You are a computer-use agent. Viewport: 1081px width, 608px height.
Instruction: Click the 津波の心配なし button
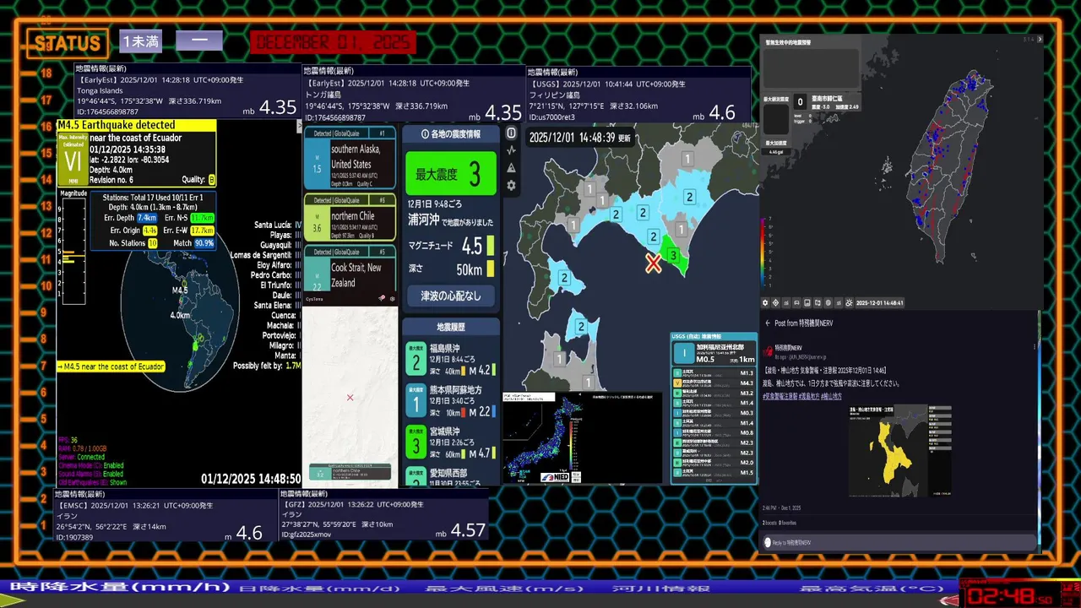(451, 296)
